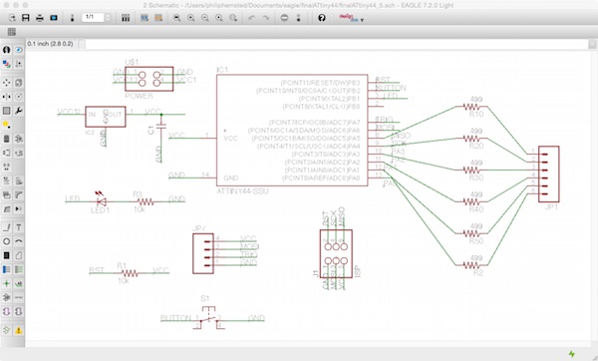Viewport: 598px width, 361px height.
Task: Select the Invoke tool
Action: tap(19, 209)
